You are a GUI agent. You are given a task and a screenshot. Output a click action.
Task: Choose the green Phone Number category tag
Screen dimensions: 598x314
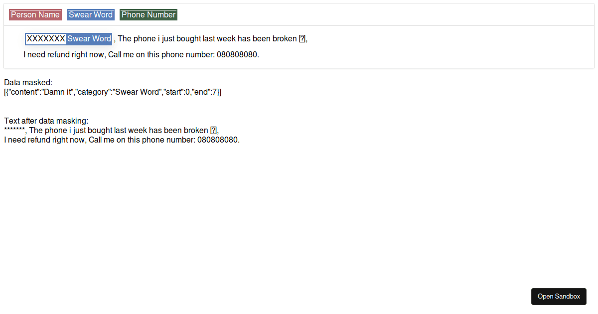[x=149, y=15]
